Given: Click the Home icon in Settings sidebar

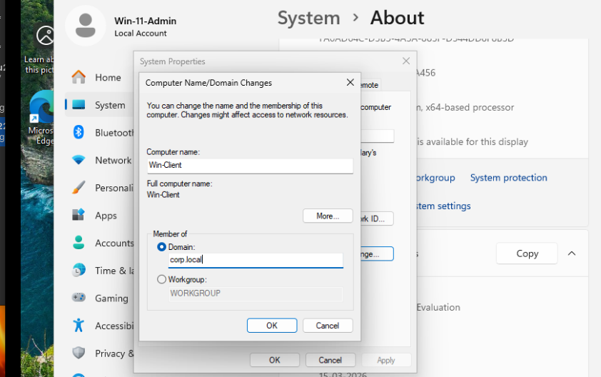Looking at the screenshot, I should pyautogui.click(x=79, y=77).
